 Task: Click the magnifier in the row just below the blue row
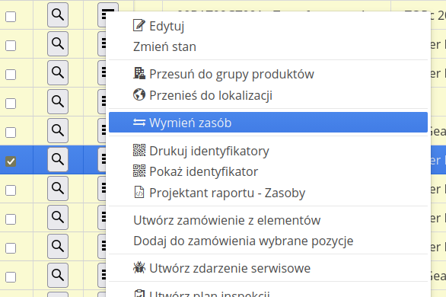click(58, 188)
